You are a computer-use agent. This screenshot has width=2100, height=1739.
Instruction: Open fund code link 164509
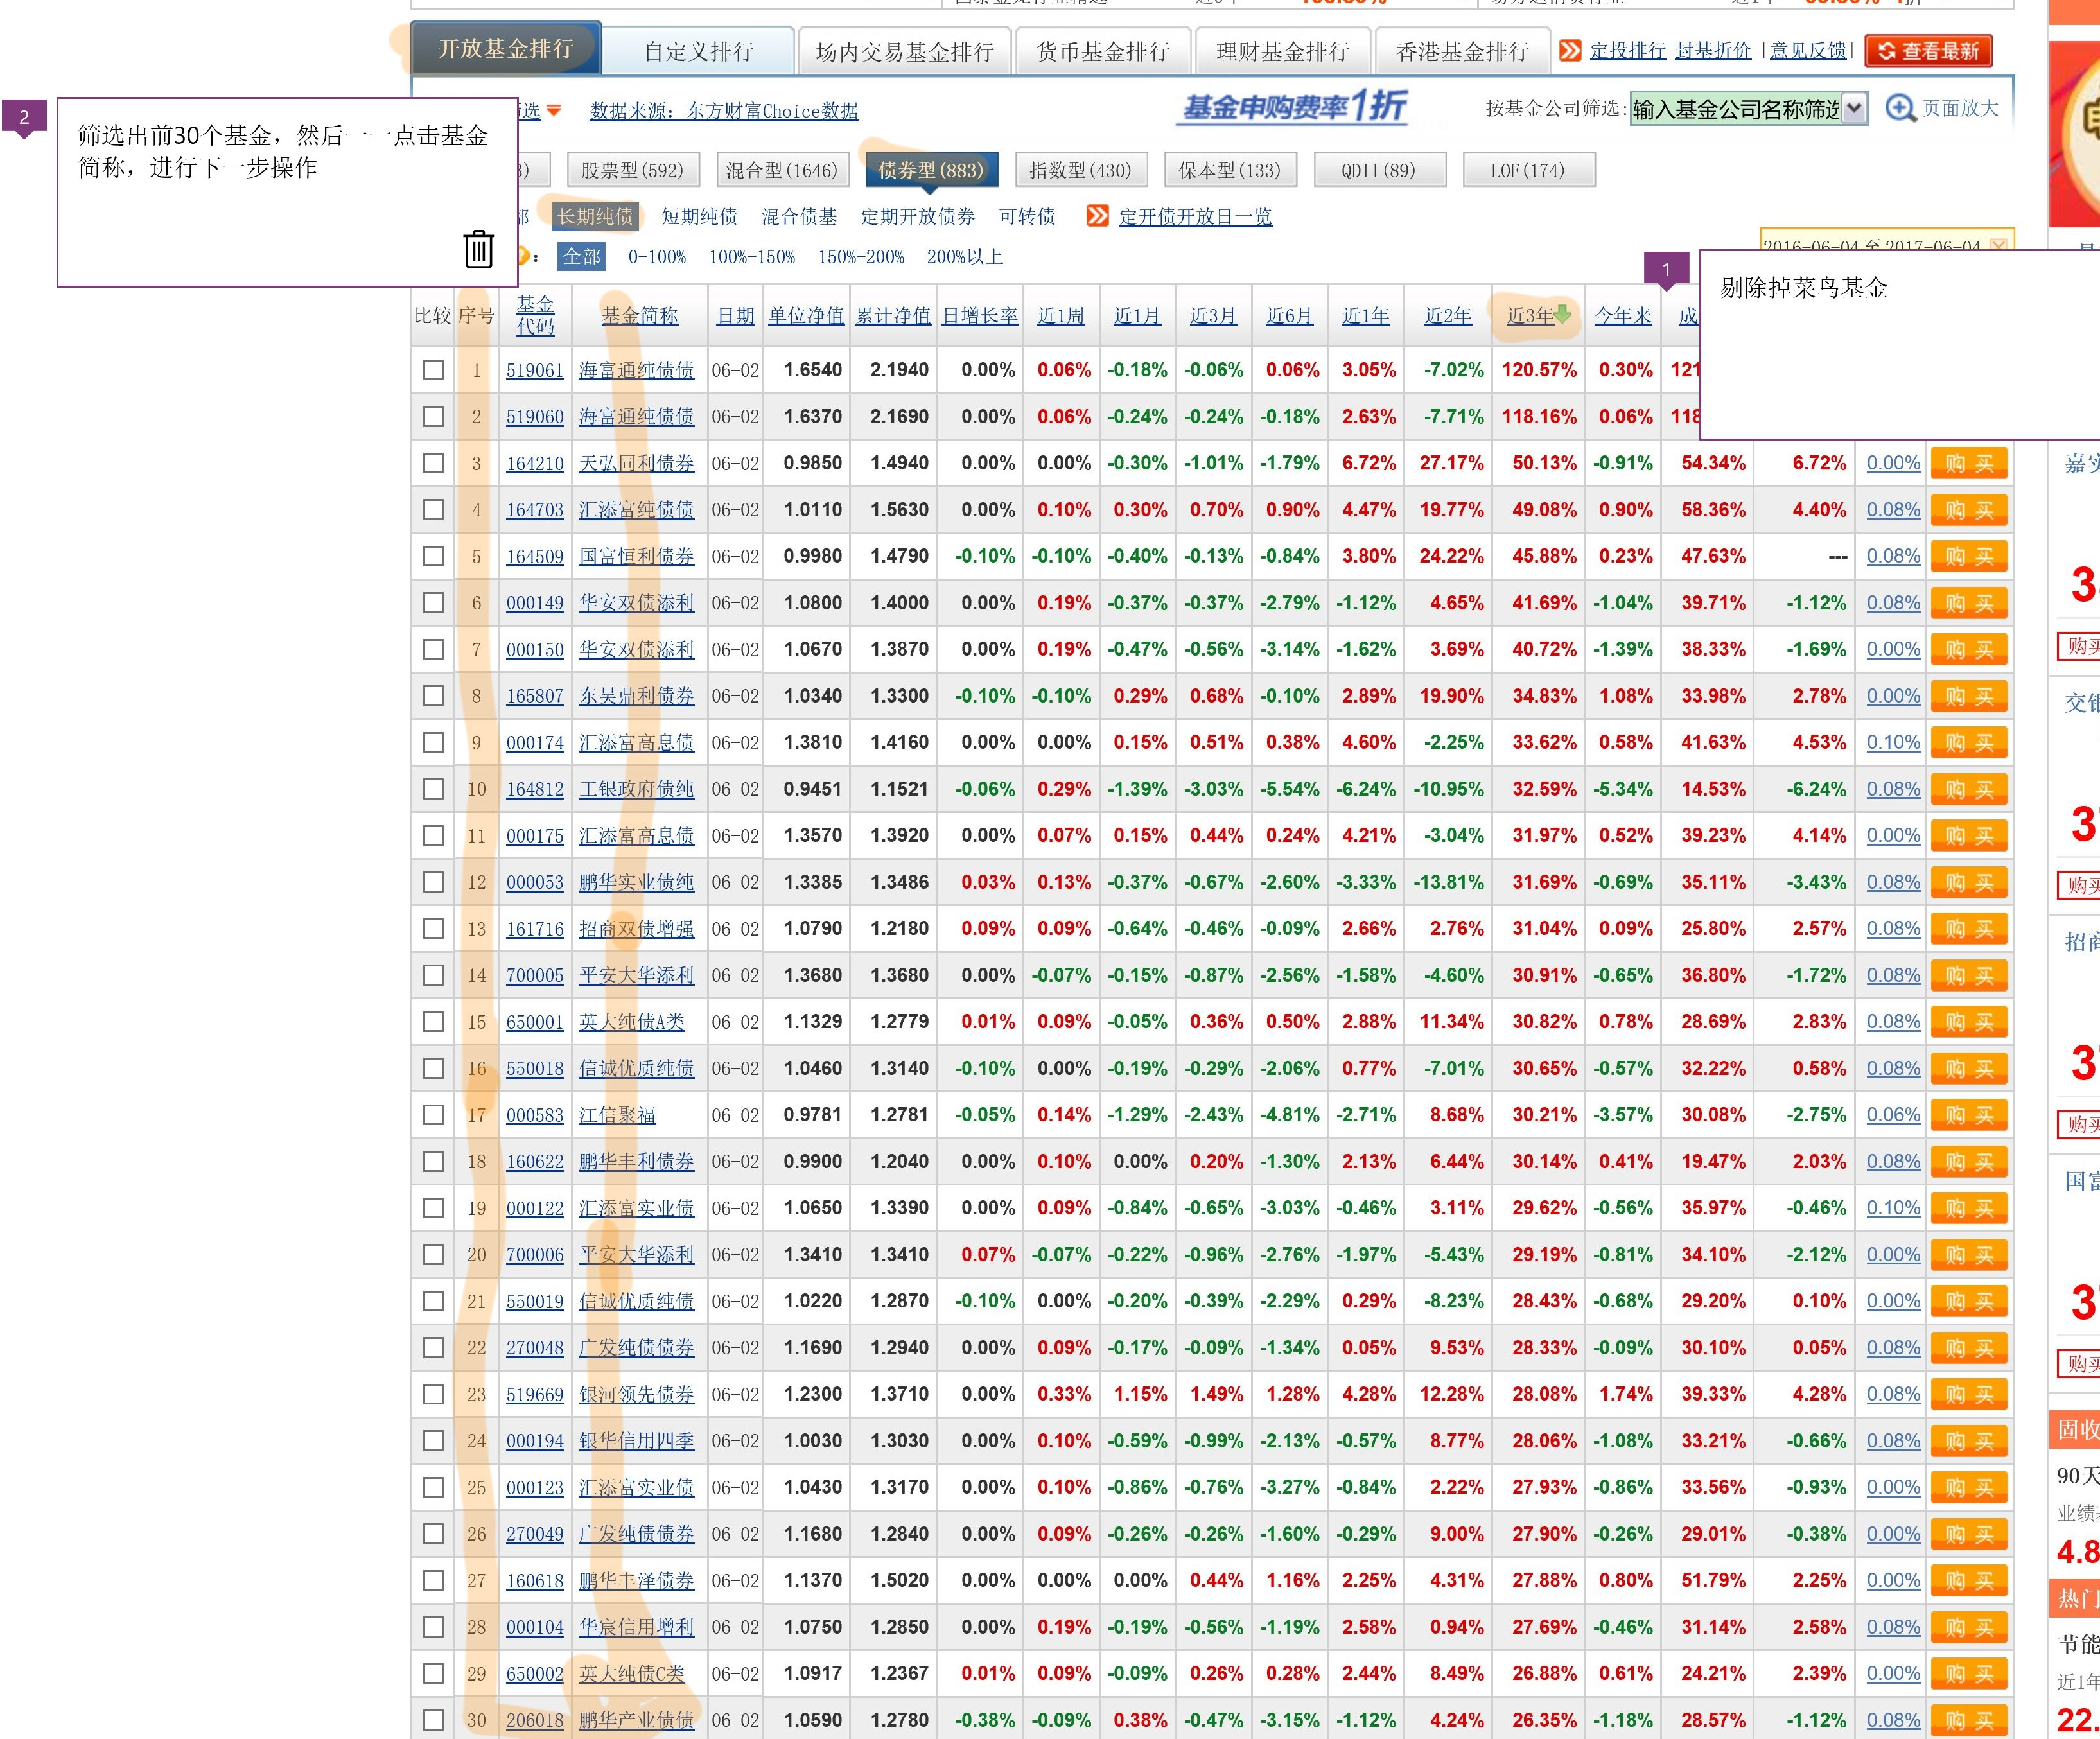click(535, 557)
